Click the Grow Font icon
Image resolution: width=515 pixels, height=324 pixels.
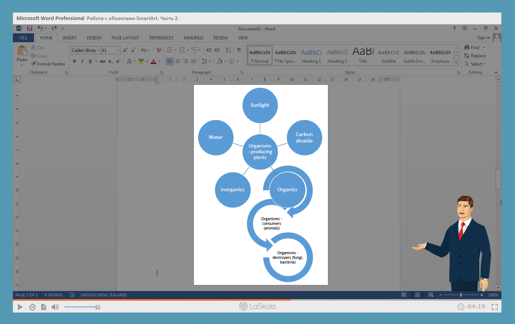tap(125, 50)
